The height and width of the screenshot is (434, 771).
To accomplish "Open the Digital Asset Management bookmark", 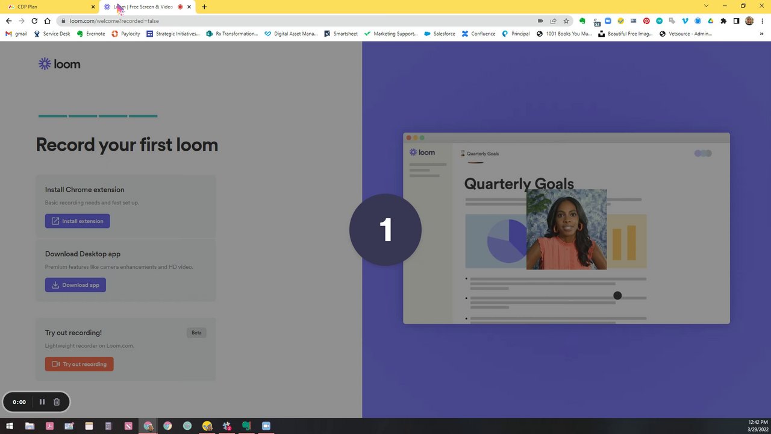I will click(x=291, y=34).
